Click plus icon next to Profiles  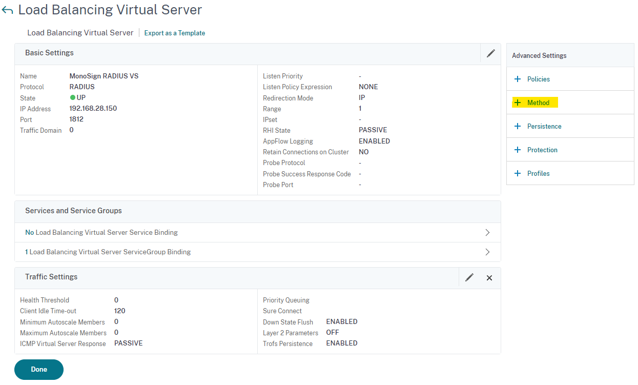click(518, 173)
